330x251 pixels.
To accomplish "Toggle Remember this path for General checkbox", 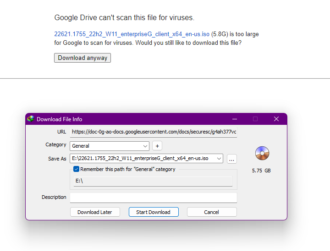I will click(76, 169).
